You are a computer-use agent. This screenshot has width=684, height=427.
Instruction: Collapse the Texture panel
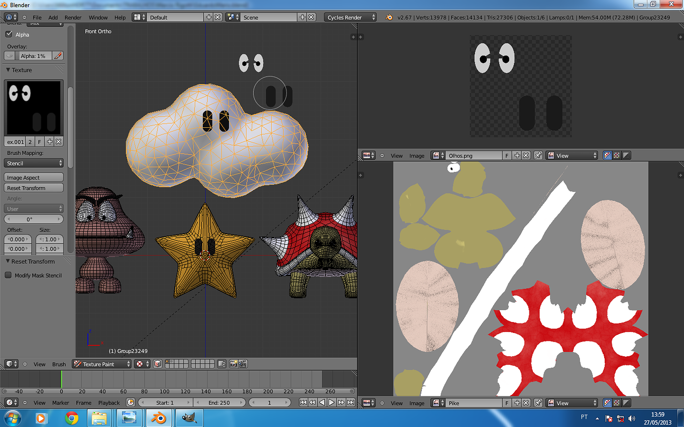tap(8, 70)
